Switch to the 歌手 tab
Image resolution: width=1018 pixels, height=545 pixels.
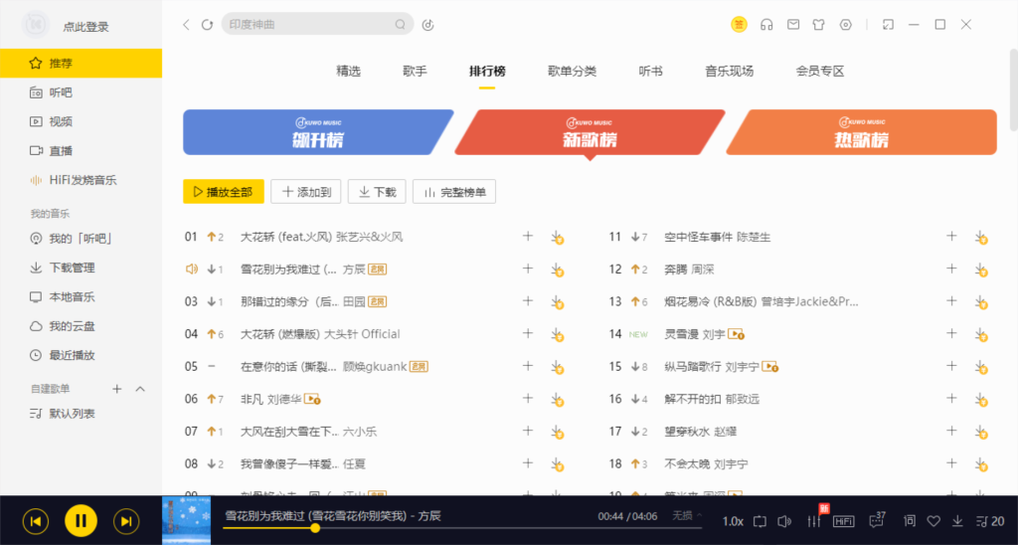point(415,72)
